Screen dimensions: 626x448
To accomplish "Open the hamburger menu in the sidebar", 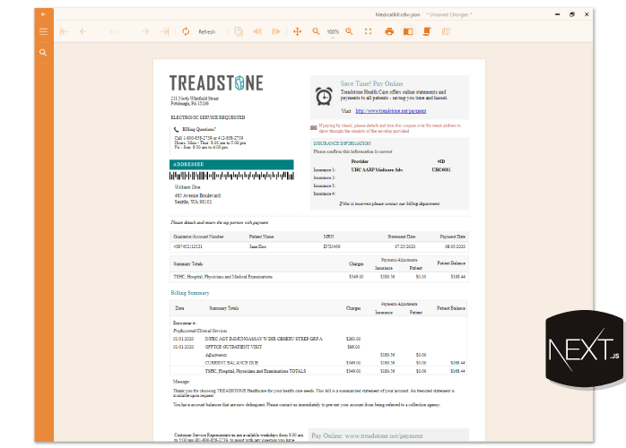I will (x=43, y=31).
